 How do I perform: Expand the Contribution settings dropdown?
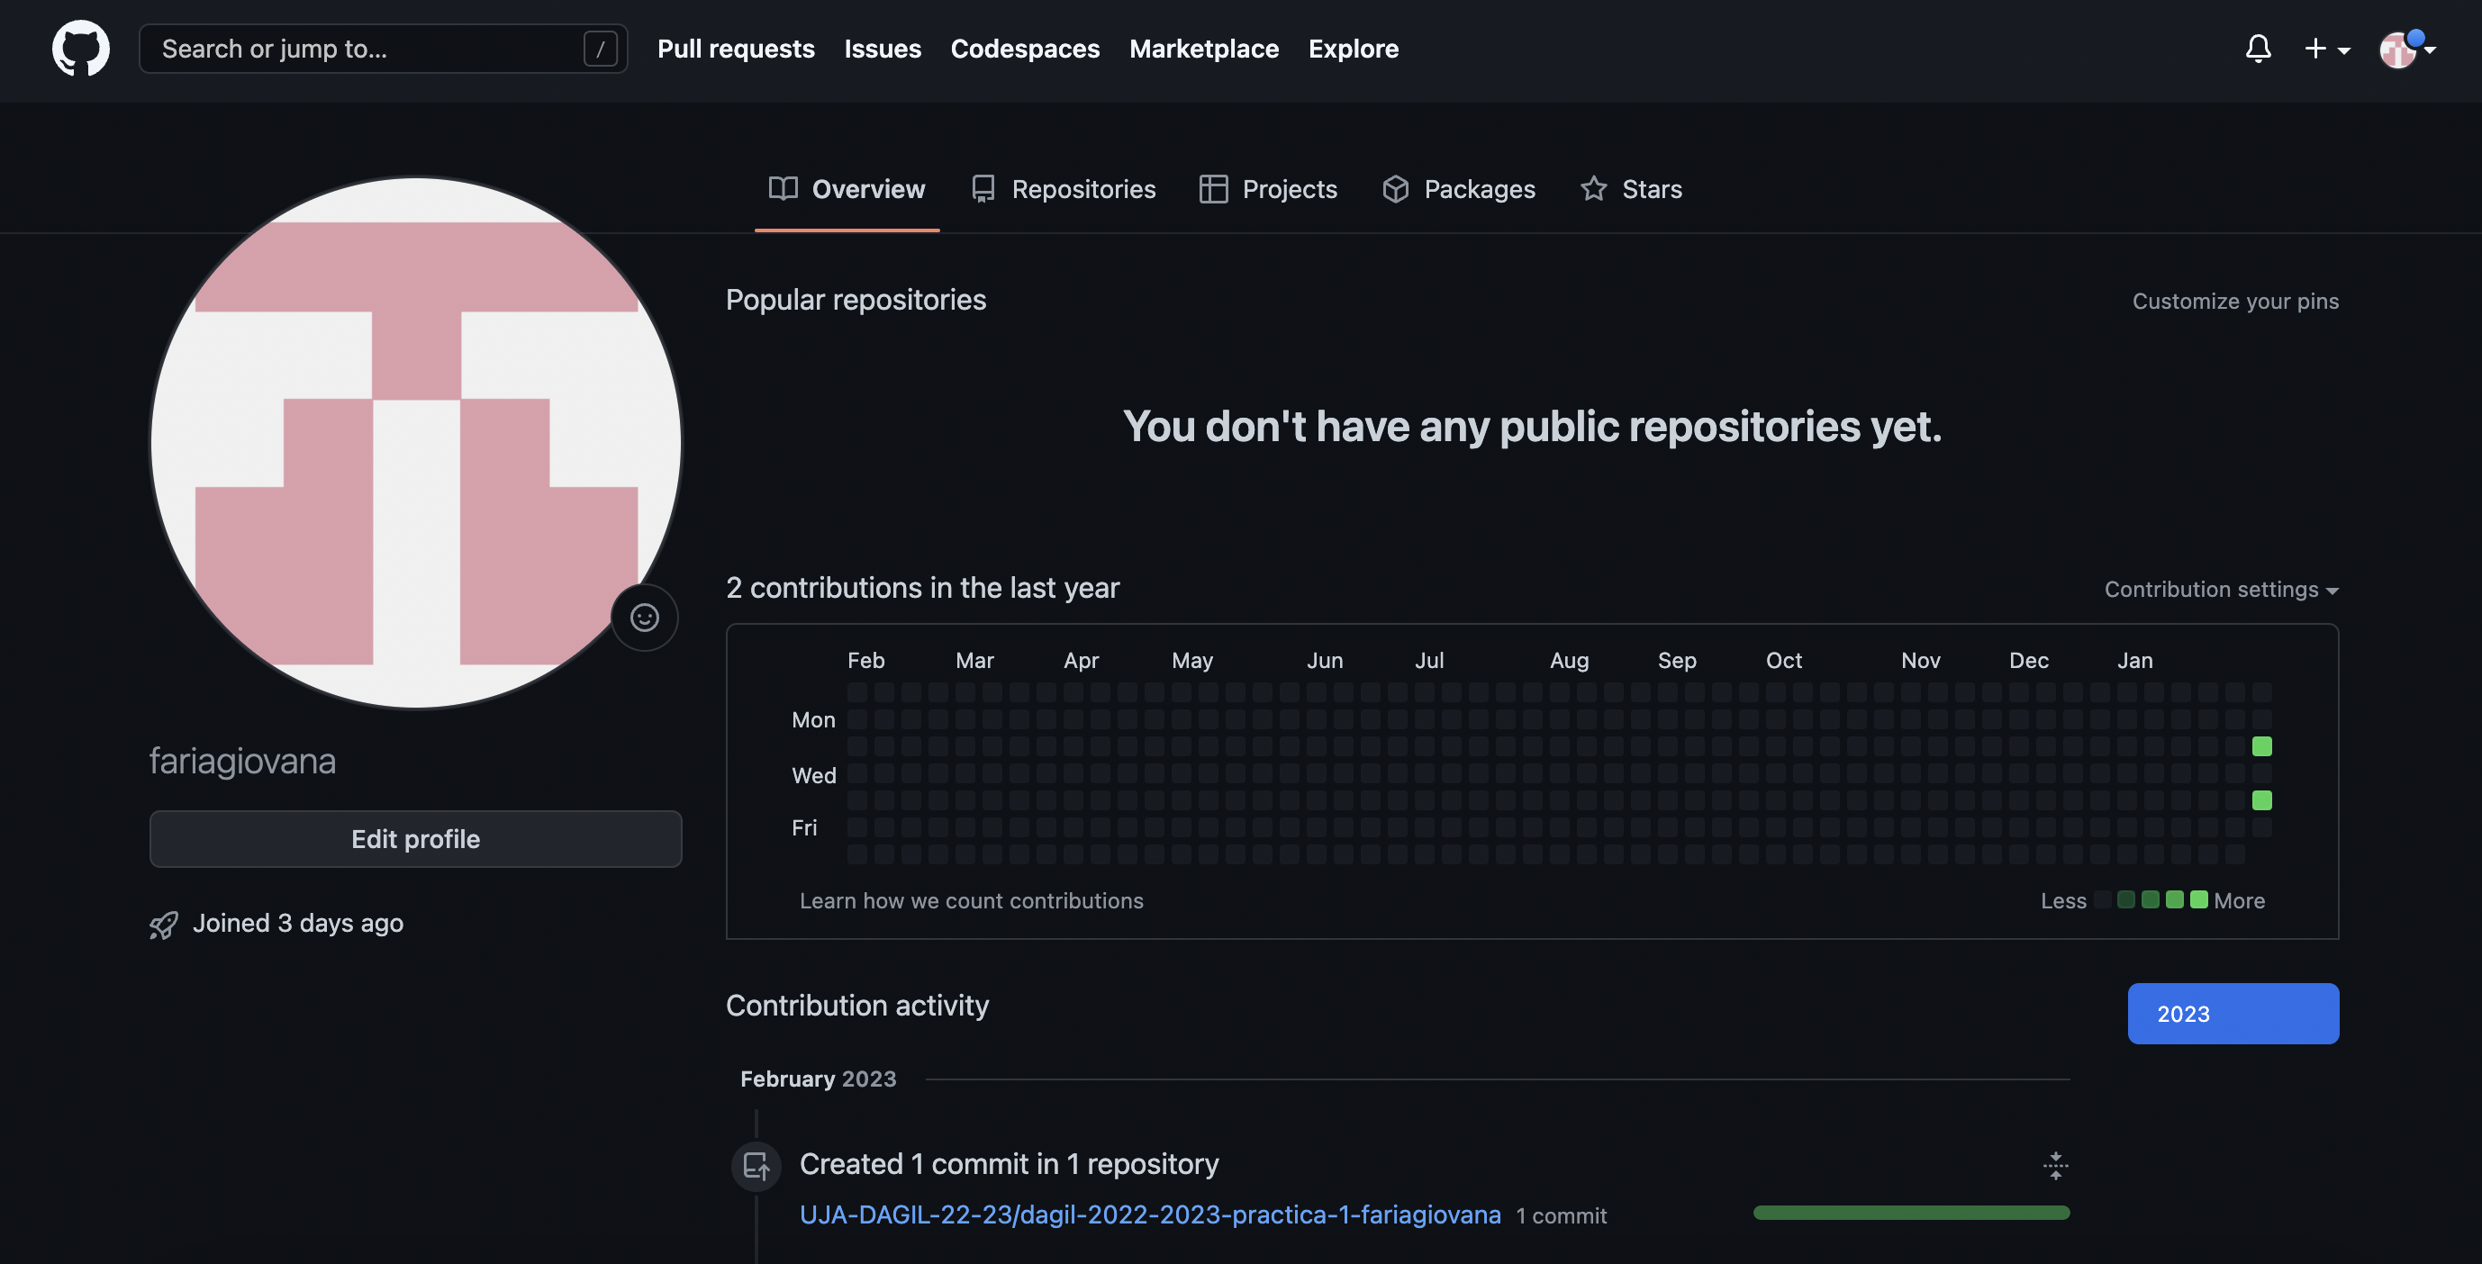(2221, 589)
